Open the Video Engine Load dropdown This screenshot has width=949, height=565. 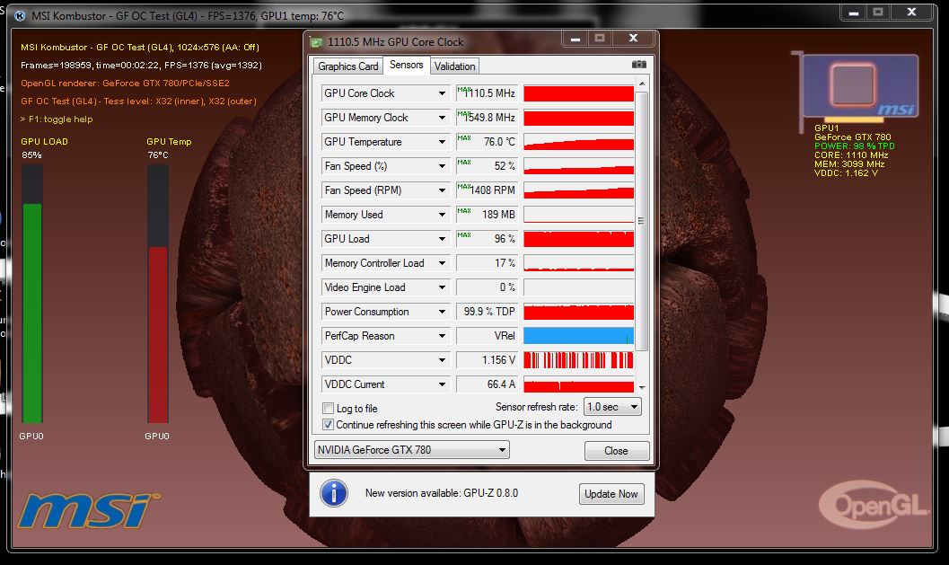[442, 287]
